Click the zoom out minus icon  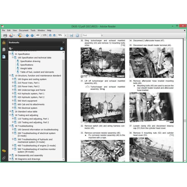pos(50,35)
